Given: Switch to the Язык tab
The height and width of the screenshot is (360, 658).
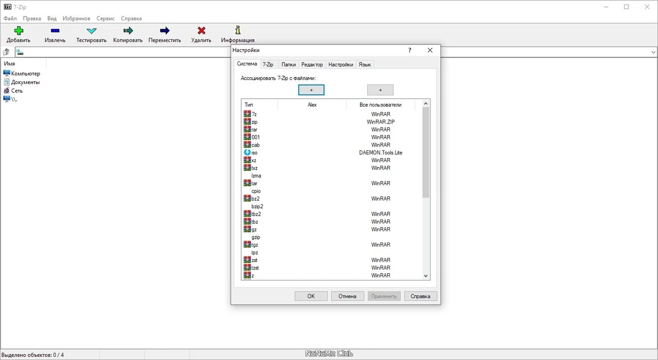Looking at the screenshot, I should tap(365, 65).
